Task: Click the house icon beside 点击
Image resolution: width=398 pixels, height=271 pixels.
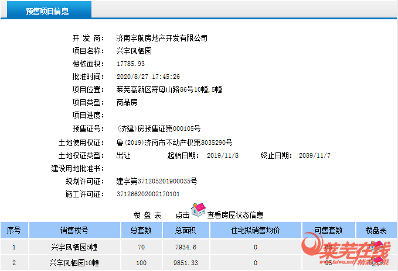Action: tap(198, 210)
